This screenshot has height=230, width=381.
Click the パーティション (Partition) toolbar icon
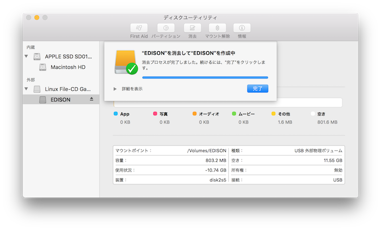click(166, 28)
